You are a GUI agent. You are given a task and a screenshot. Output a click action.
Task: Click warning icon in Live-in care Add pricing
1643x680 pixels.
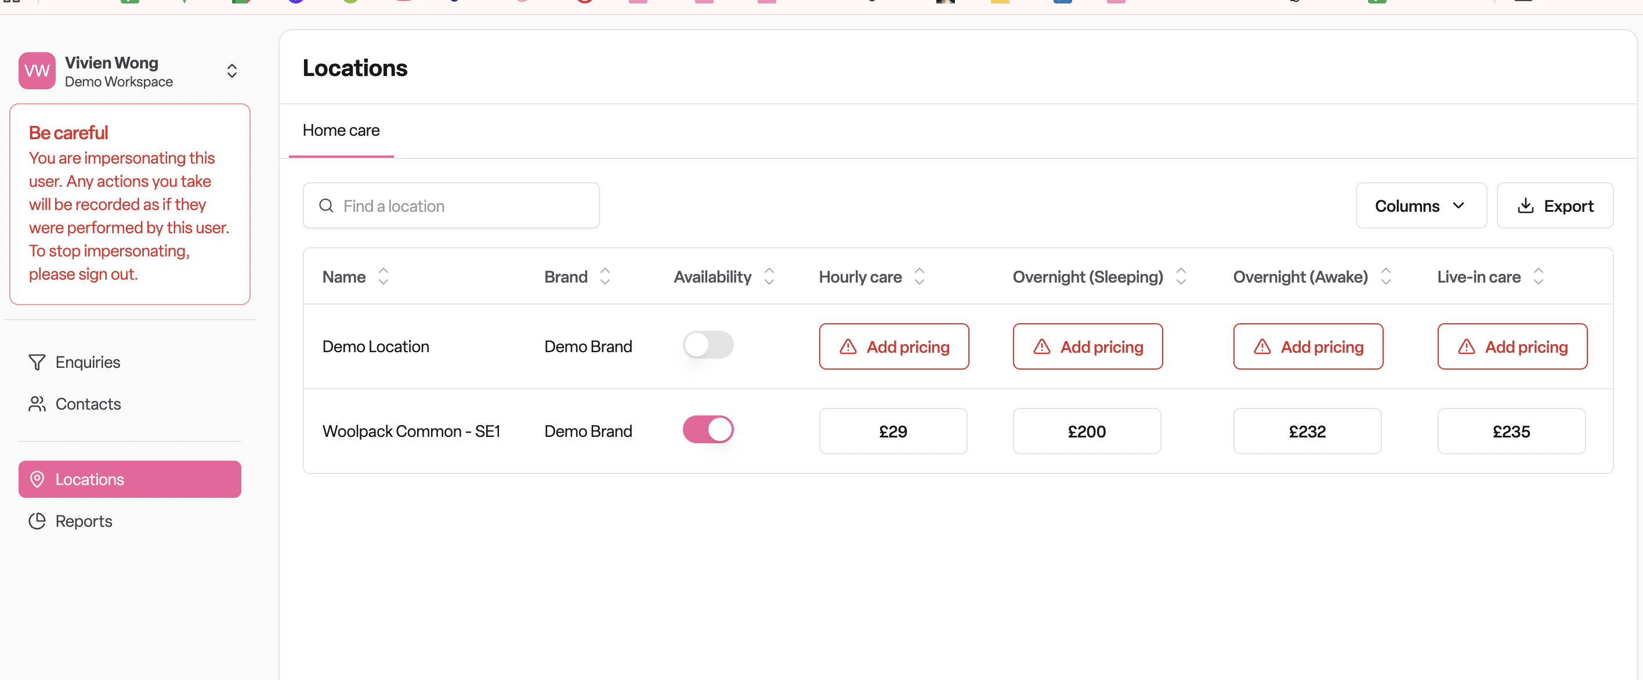[1465, 346]
